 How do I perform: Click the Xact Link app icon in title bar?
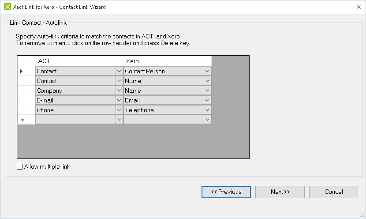click(x=7, y=7)
